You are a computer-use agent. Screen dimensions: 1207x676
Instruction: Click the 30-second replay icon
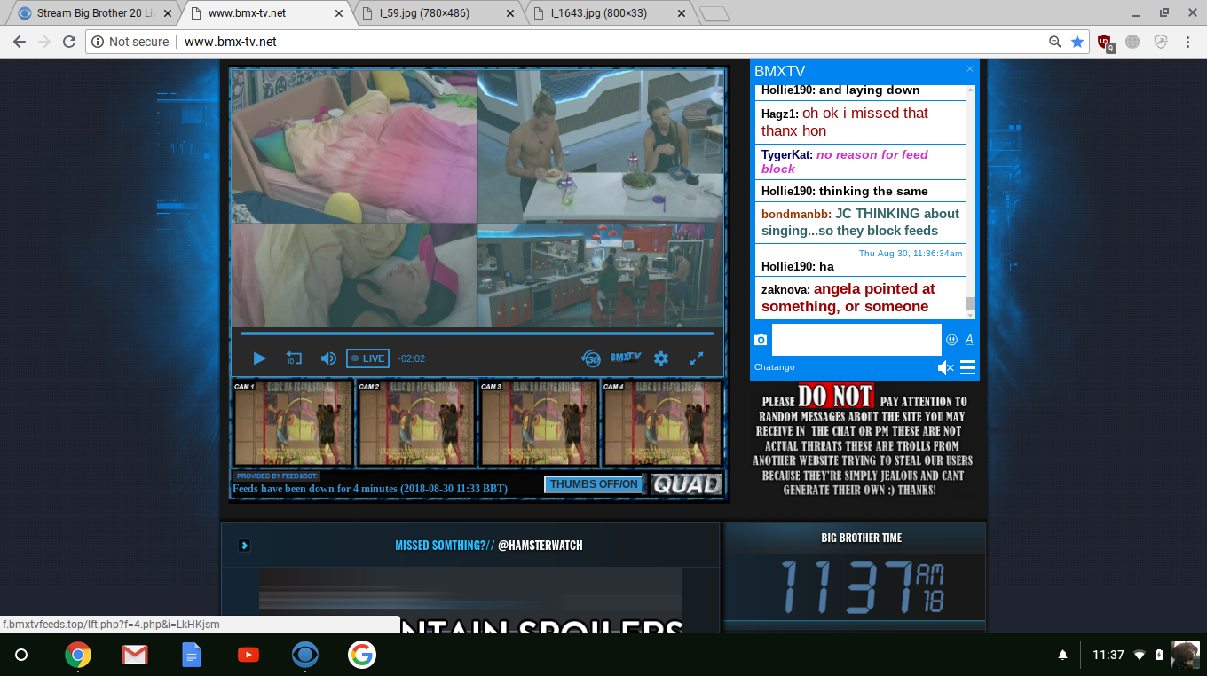pos(591,358)
